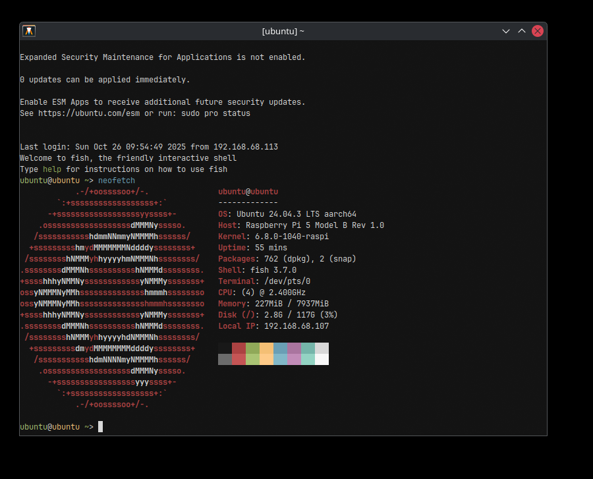Open the https://ubuntu.com/esm link
This screenshot has width=593, height=479.
89,113
